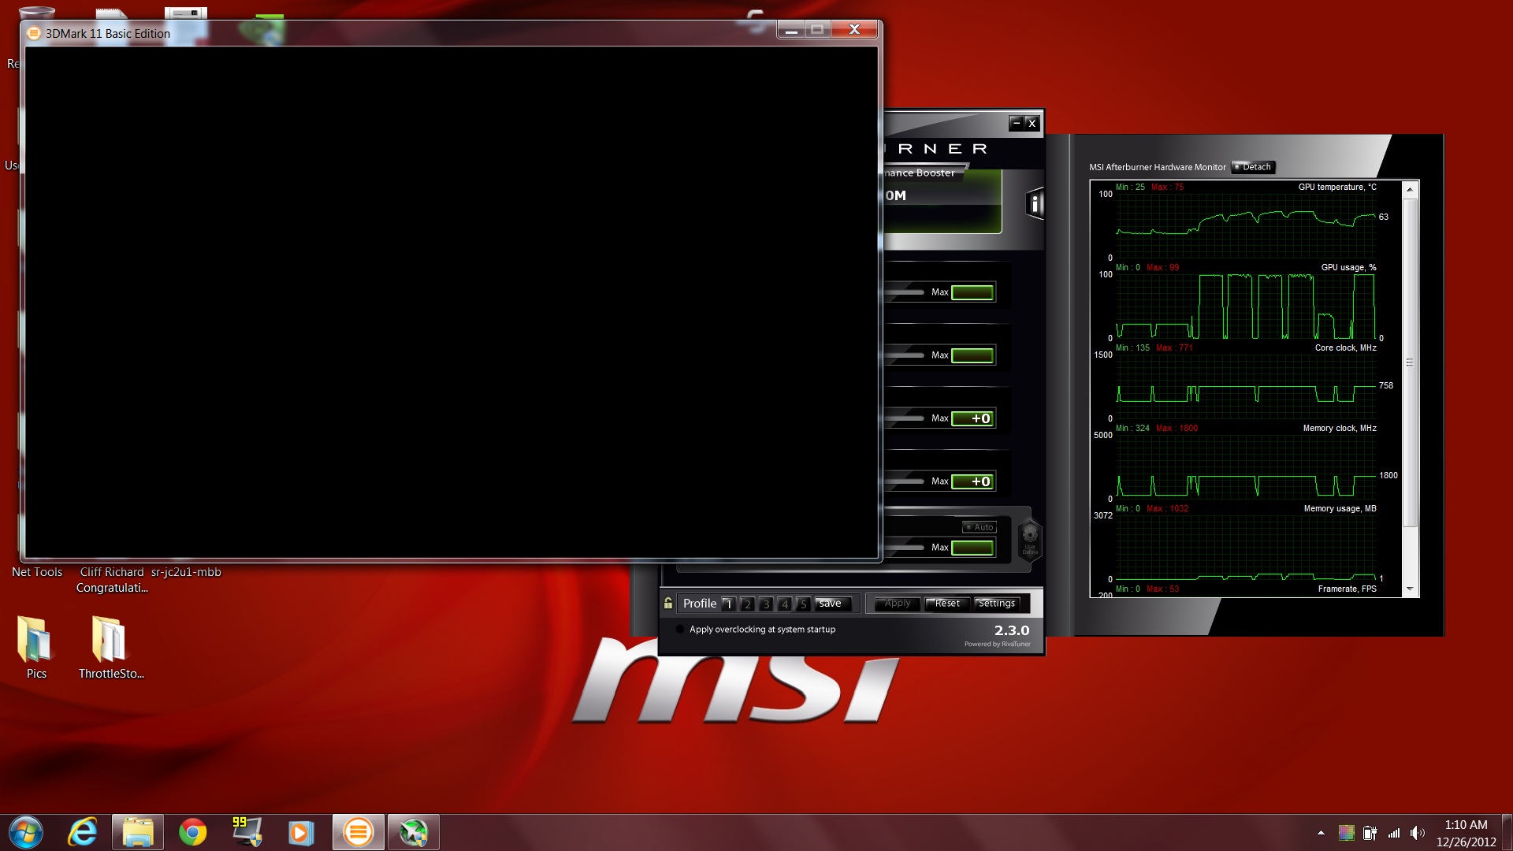Click the hardware monitor scrollbar down arrow
The image size is (1513, 851).
(x=1410, y=589)
